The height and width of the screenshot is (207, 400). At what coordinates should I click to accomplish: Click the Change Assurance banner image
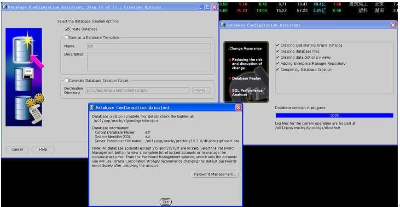coord(246,72)
